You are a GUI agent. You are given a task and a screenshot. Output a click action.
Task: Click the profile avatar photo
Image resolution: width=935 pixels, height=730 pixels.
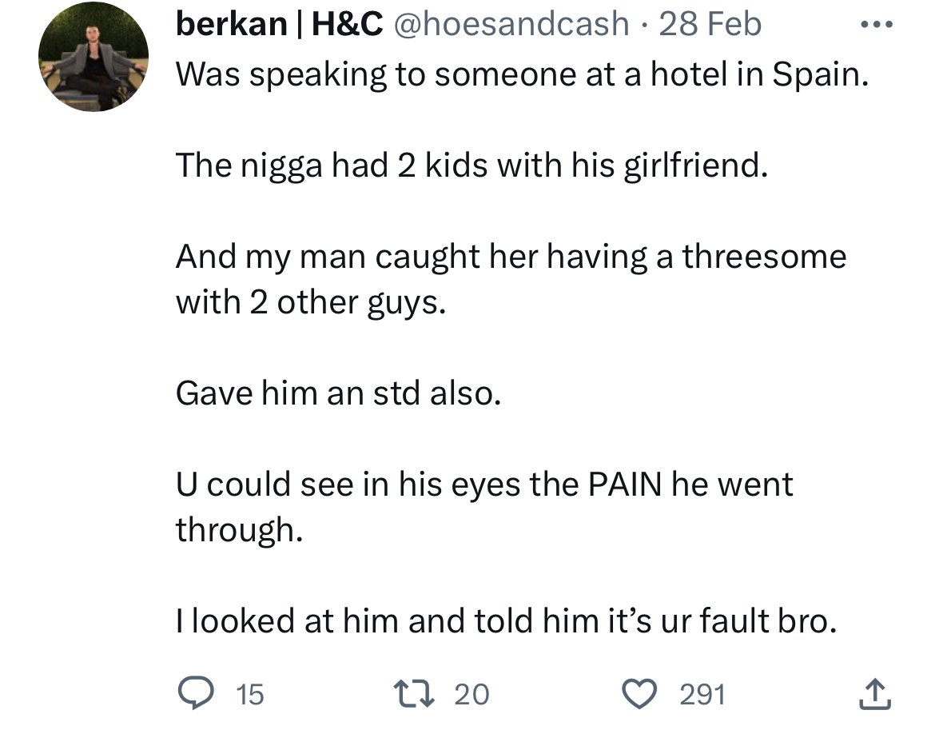pos(93,57)
